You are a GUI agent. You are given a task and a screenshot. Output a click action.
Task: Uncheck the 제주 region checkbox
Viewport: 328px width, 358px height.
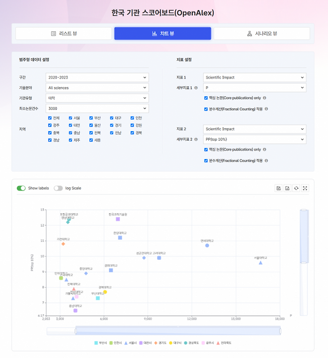[70, 140]
